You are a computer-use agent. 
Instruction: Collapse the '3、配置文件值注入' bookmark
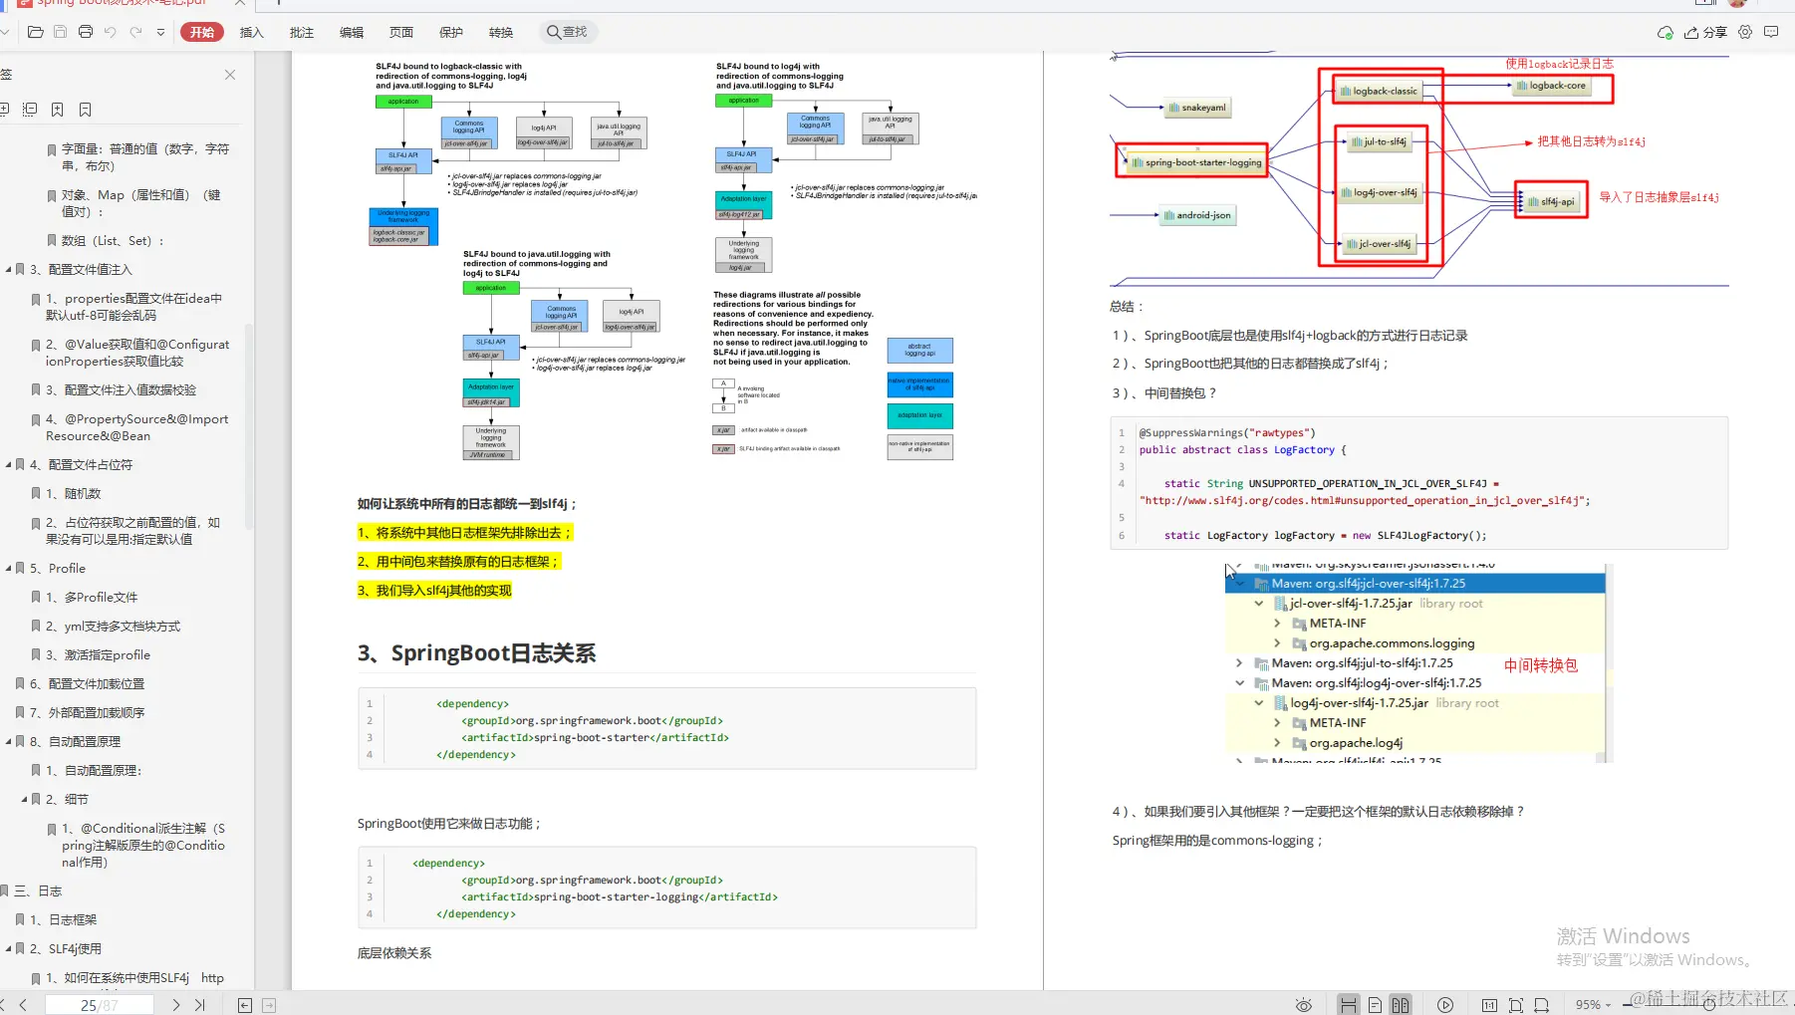coord(8,270)
